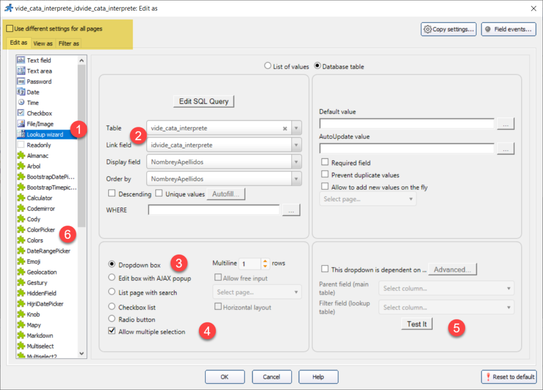
Task: Uncheck Allow multiple selection
Action: click(x=112, y=332)
